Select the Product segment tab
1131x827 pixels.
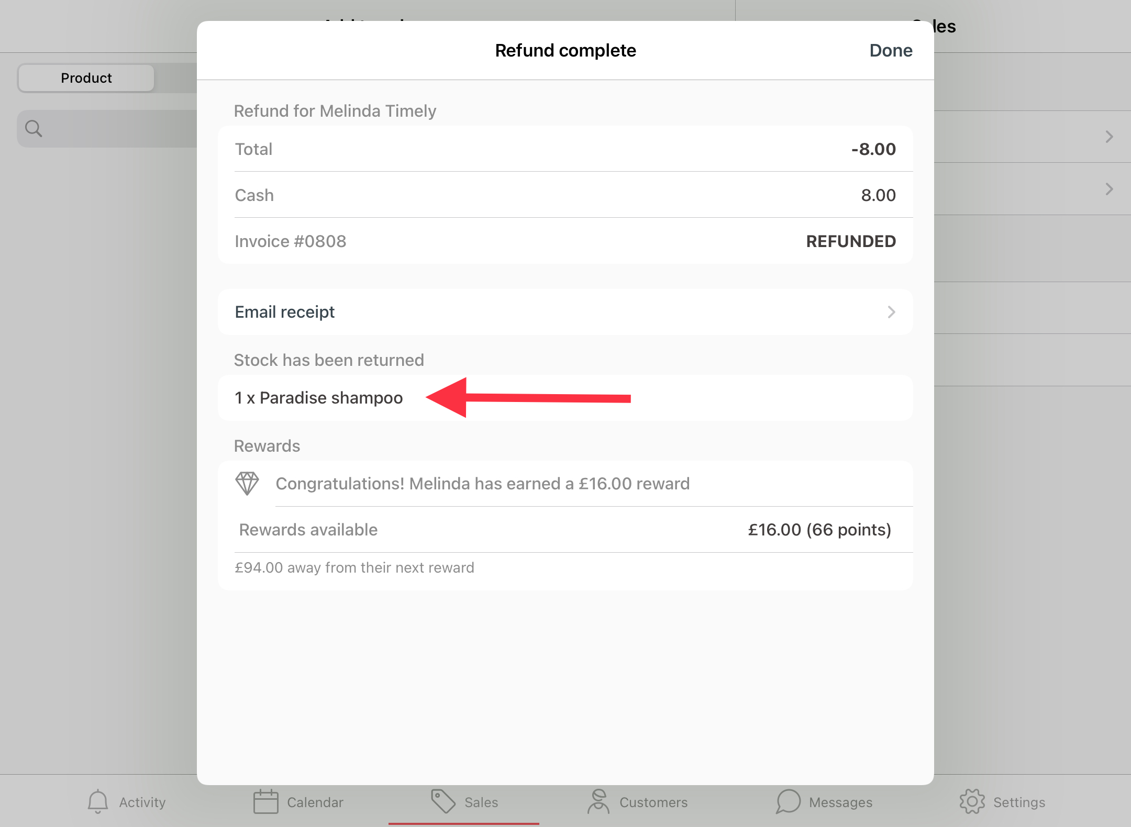86,78
